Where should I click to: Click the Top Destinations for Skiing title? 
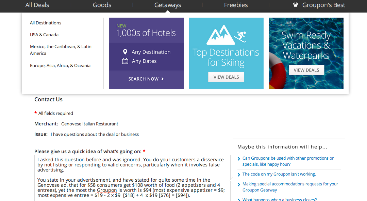(x=226, y=57)
